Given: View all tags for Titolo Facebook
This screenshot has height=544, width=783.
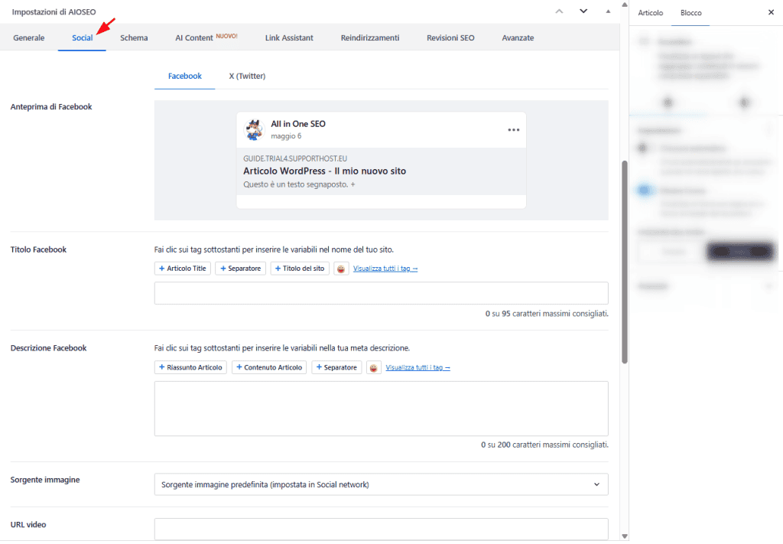Looking at the screenshot, I should point(385,269).
